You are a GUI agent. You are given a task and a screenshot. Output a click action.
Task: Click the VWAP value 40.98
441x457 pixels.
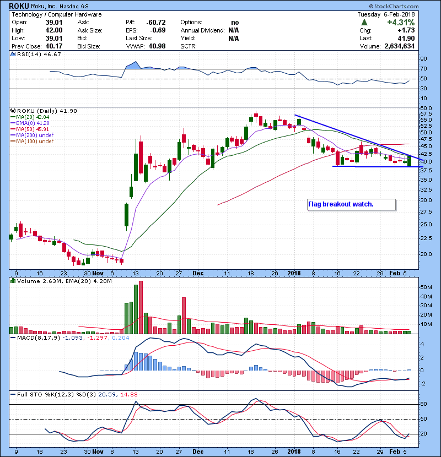pyautogui.click(x=157, y=46)
